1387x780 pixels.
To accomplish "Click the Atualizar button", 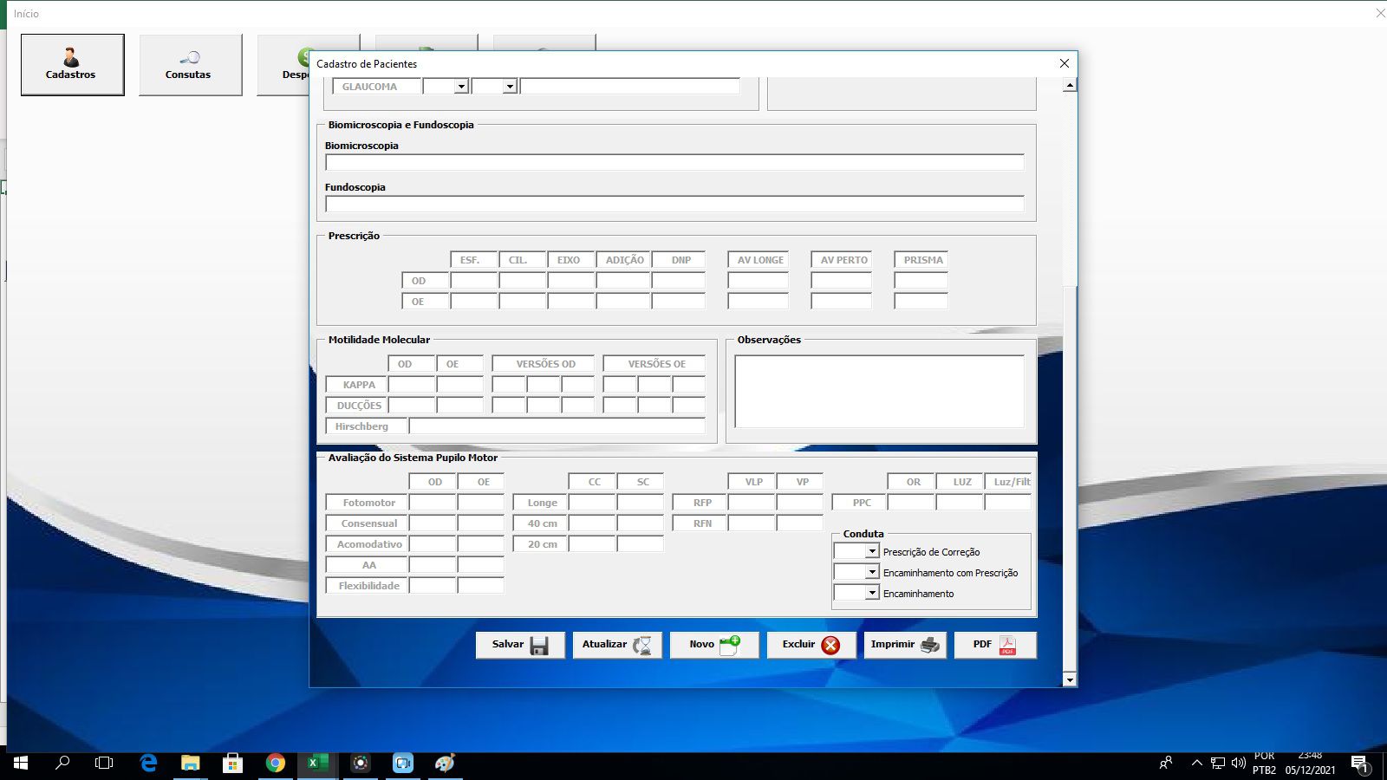I will click(617, 645).
